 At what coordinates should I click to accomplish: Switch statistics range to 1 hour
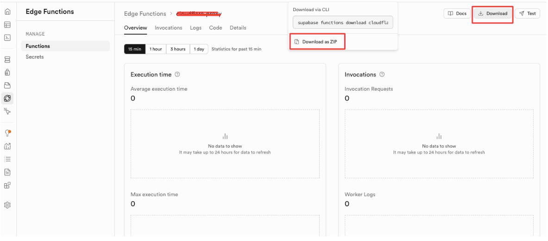pos(156,49)
